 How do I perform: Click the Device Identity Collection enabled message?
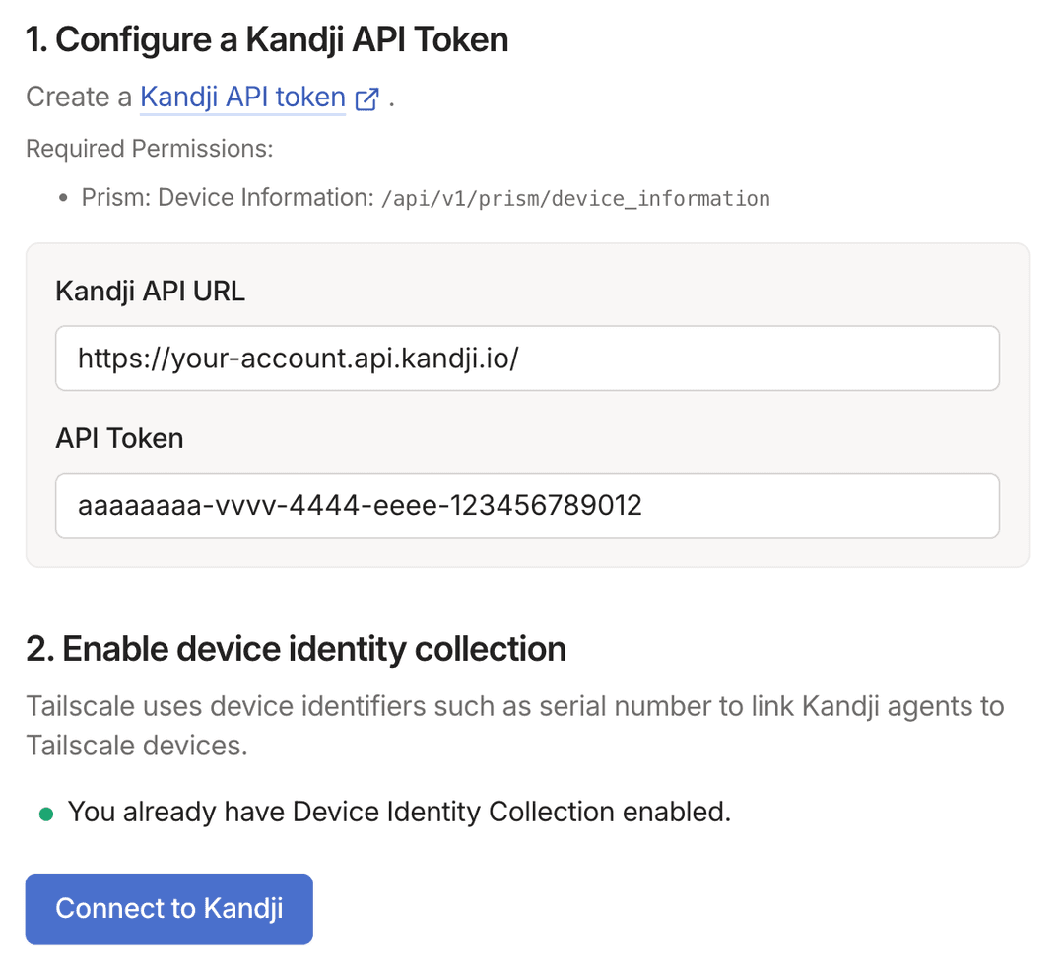[398, 812]
